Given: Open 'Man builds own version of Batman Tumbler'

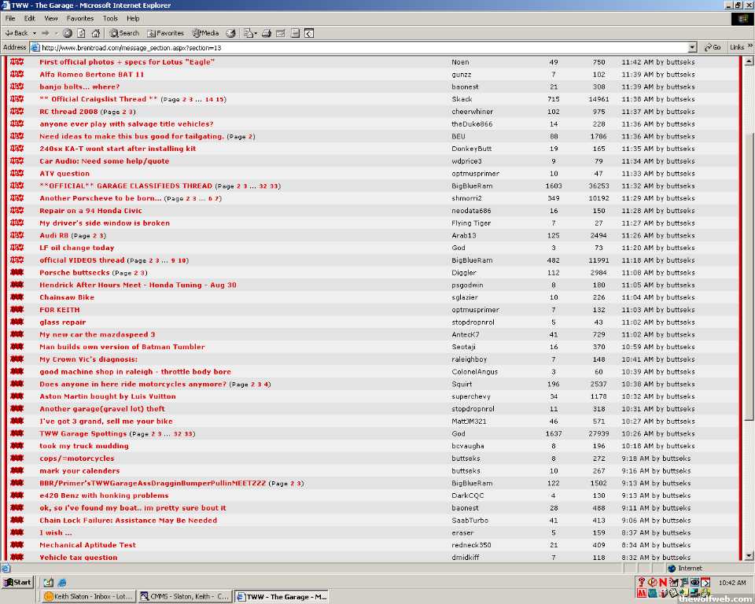Looking at the screenshot, I should [x=122, y=347].
